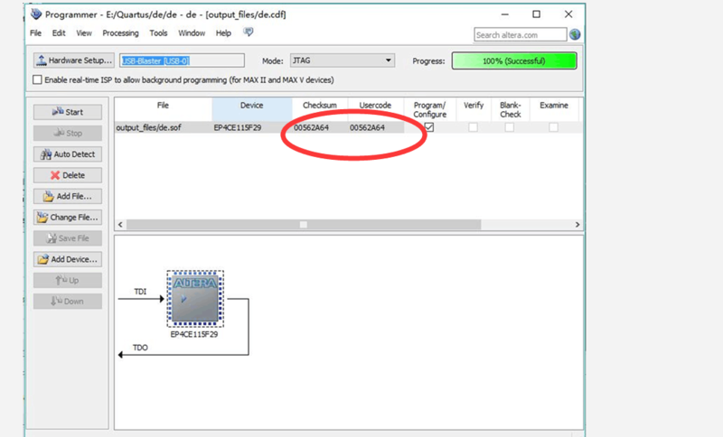Click the Change File button
The width and height of the screenshot is (723, 437).
68,217
